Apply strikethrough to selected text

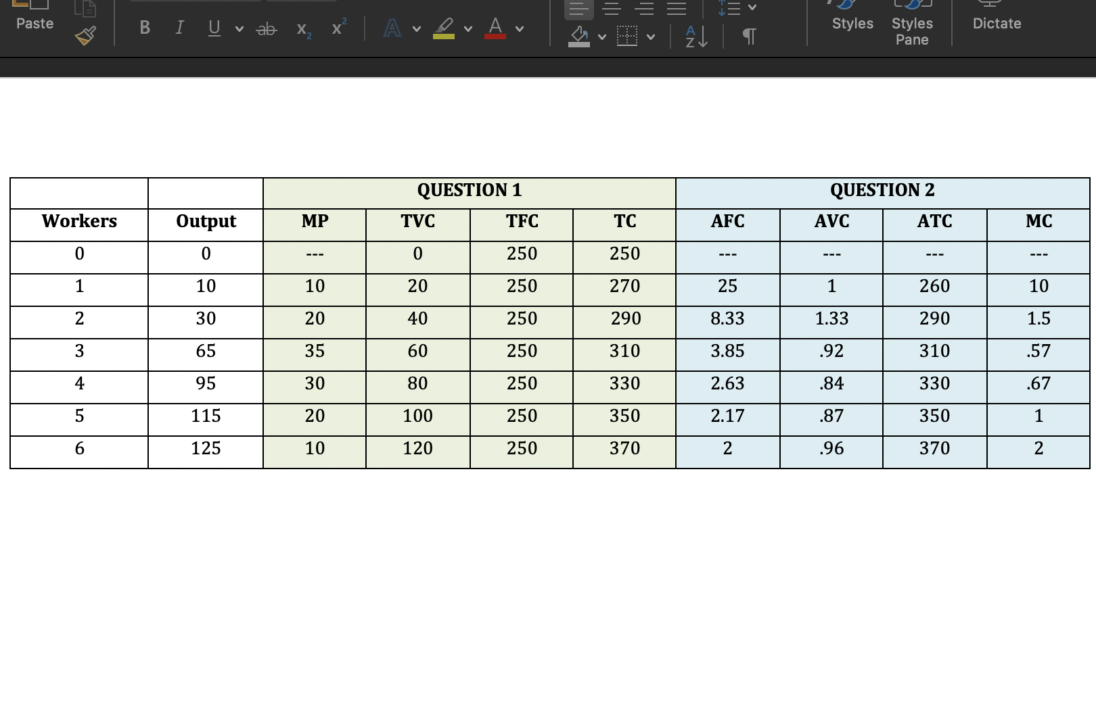pyautogui.click(x=266, y=29)
